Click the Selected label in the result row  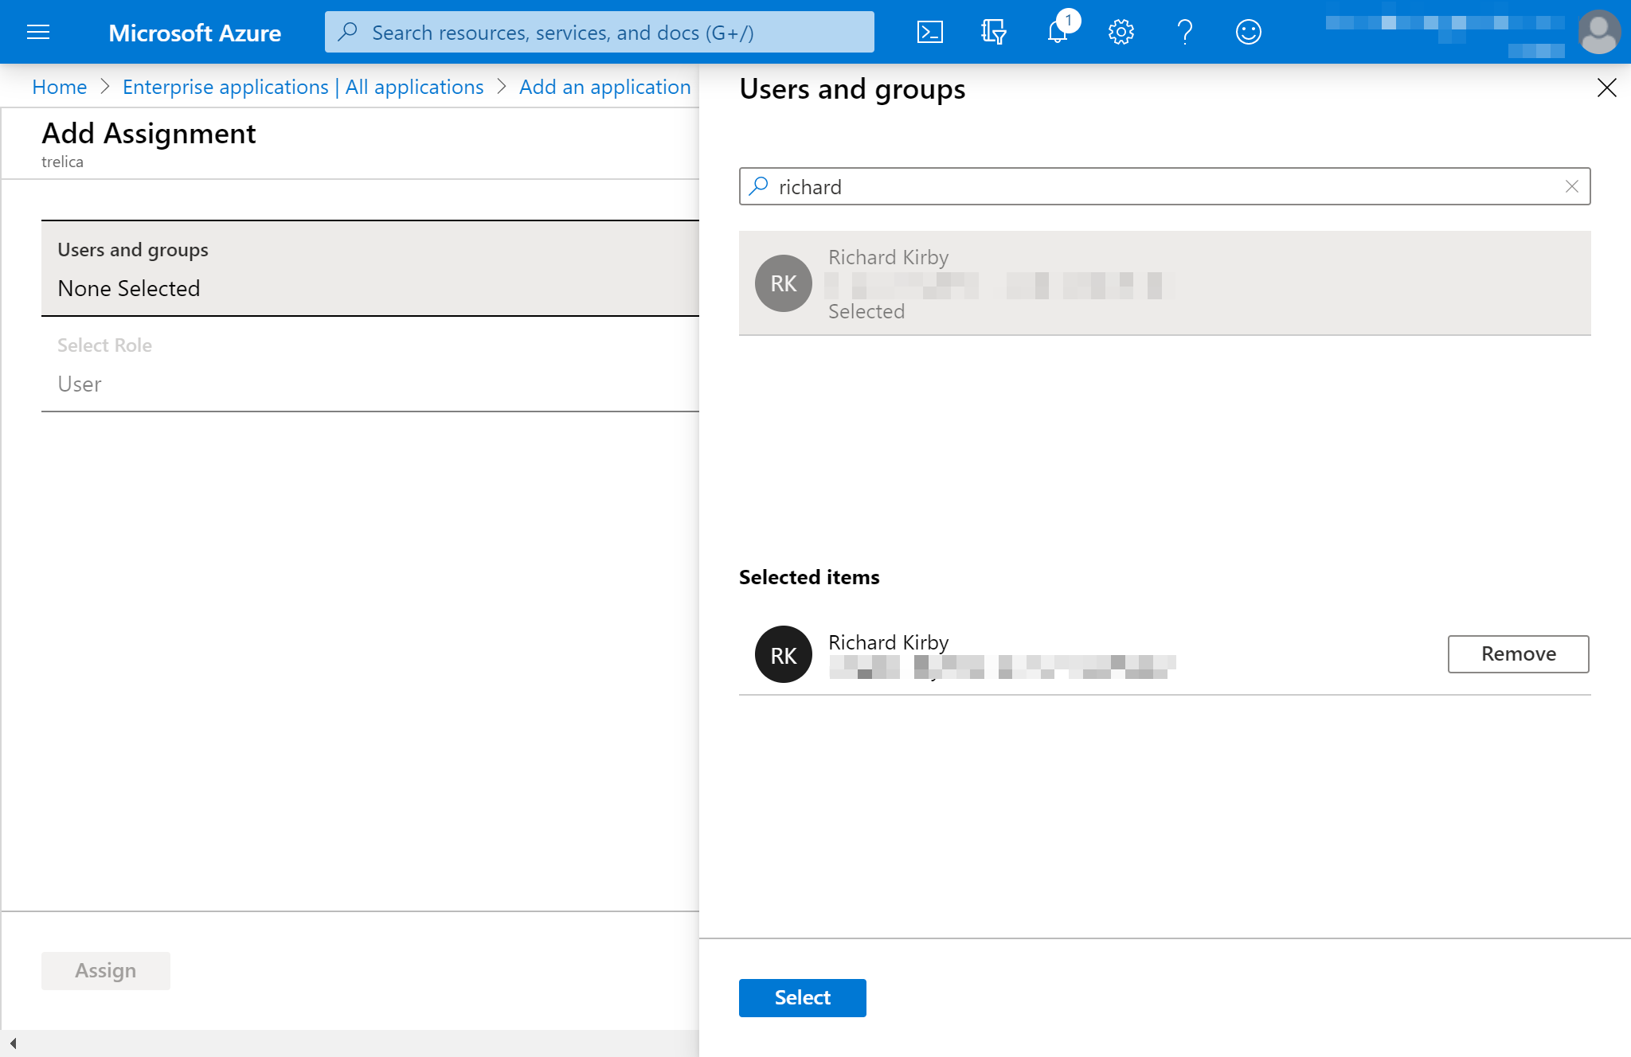[866, 311]
